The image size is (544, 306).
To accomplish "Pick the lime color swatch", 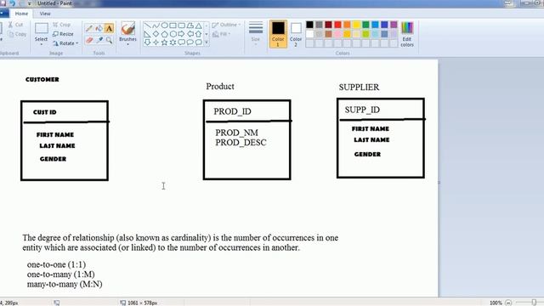I will tap(365, 34).
